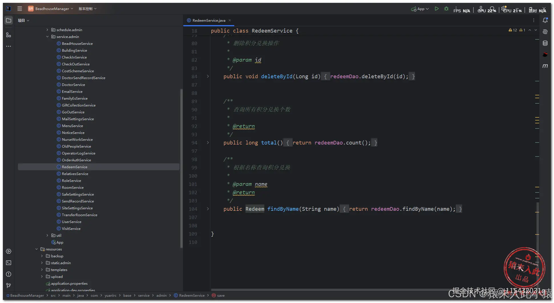Open the 项目 project view dropdown
Screen dimensions: 554x303
(23, 20)
